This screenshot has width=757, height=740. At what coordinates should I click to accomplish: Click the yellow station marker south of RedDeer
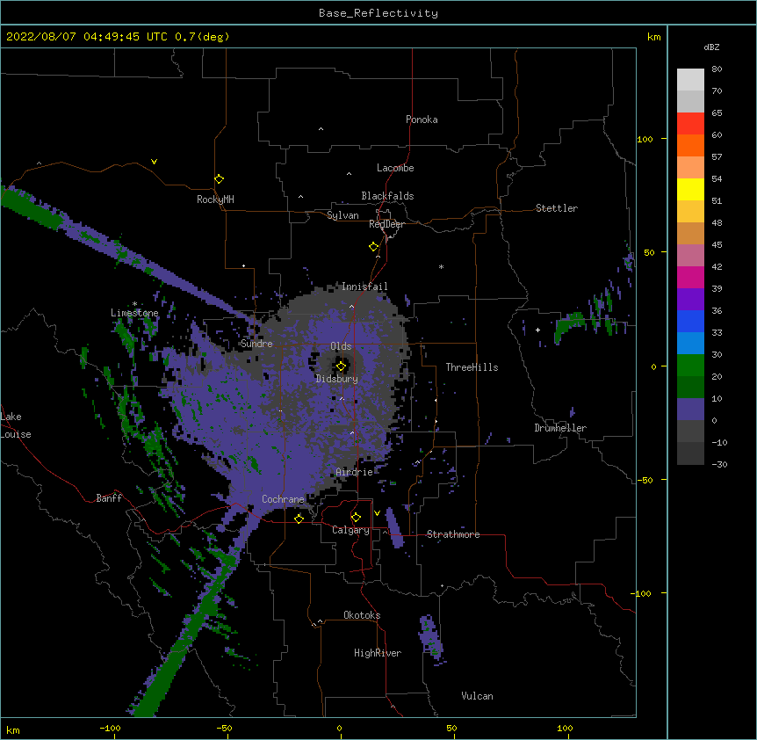(x=373, y=247)
